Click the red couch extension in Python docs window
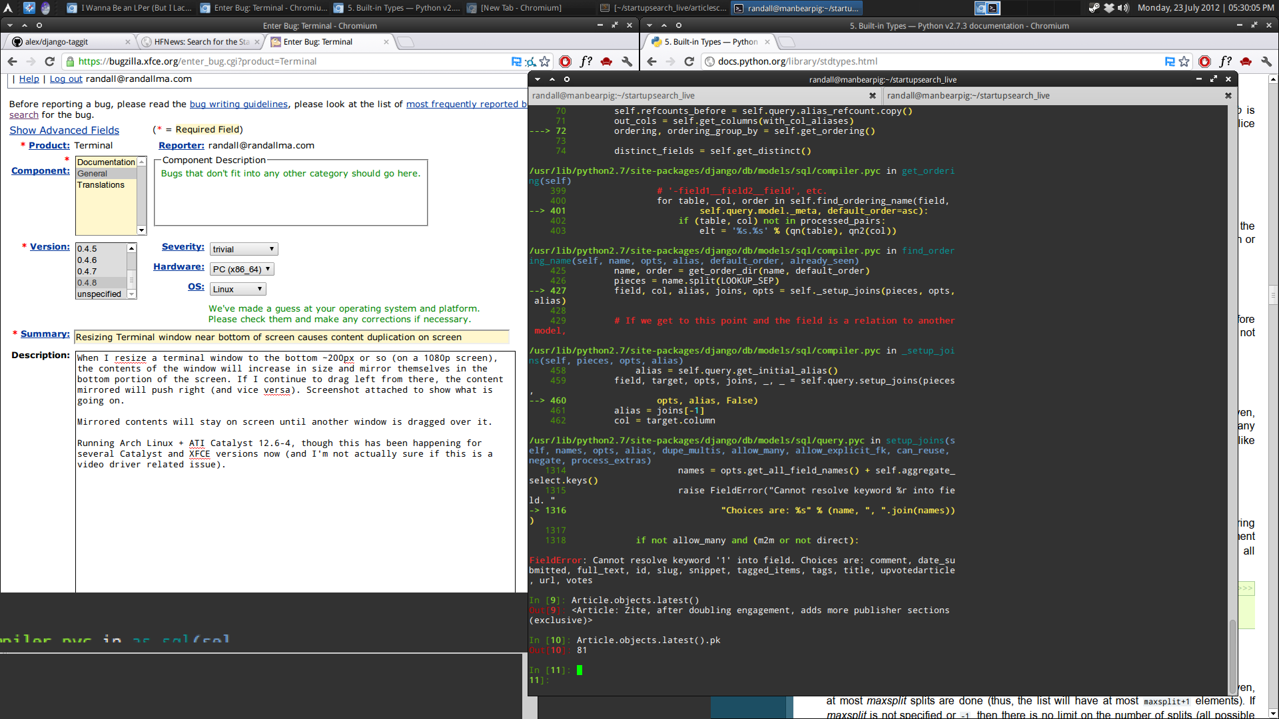 click(1246, 61)
